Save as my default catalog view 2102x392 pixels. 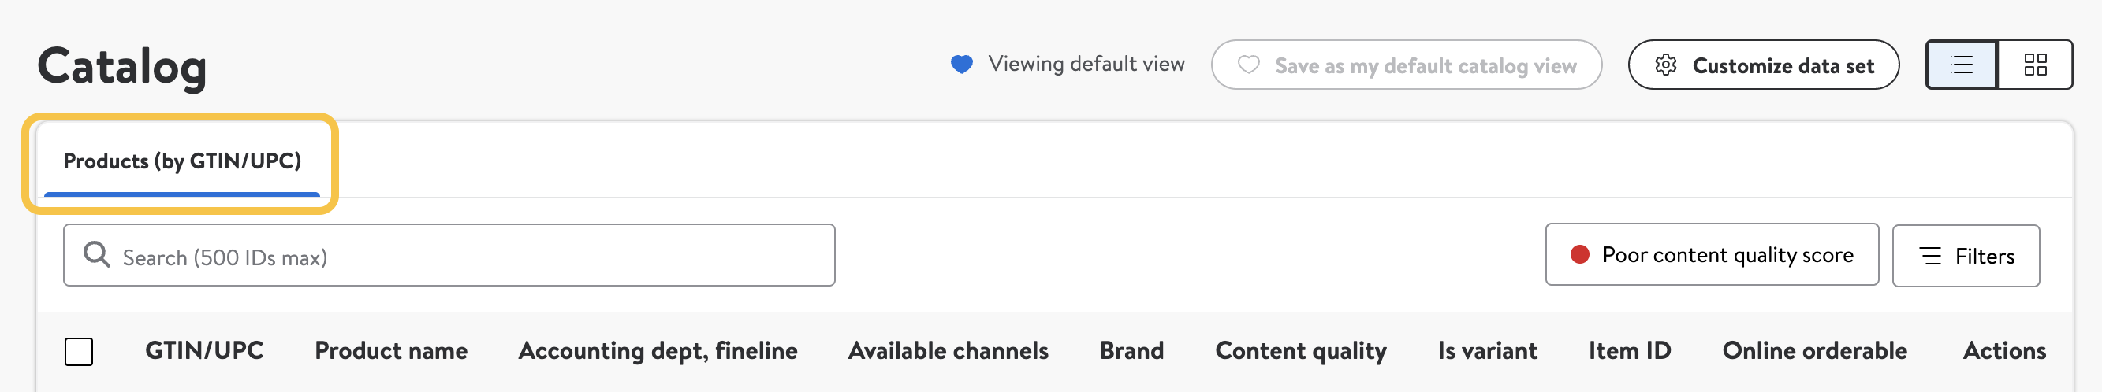coord(1406,65)
